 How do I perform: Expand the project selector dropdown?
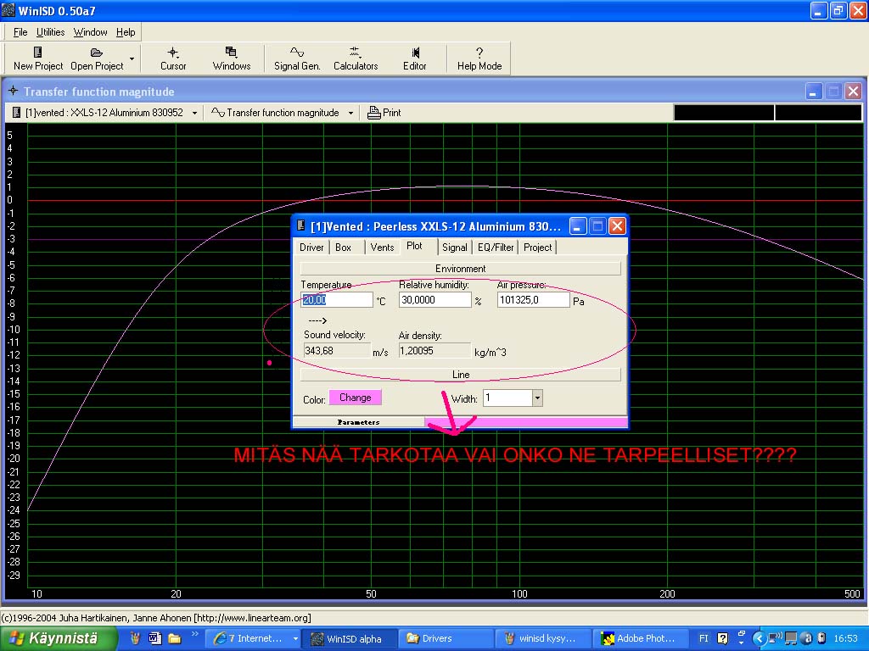[x=194, y=113]
